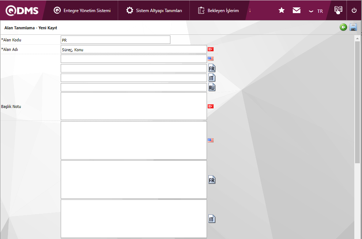Click the Turkish flag beside Başlık Notu
Viewport: 362px width, 239px height.
tap(211, 107)
